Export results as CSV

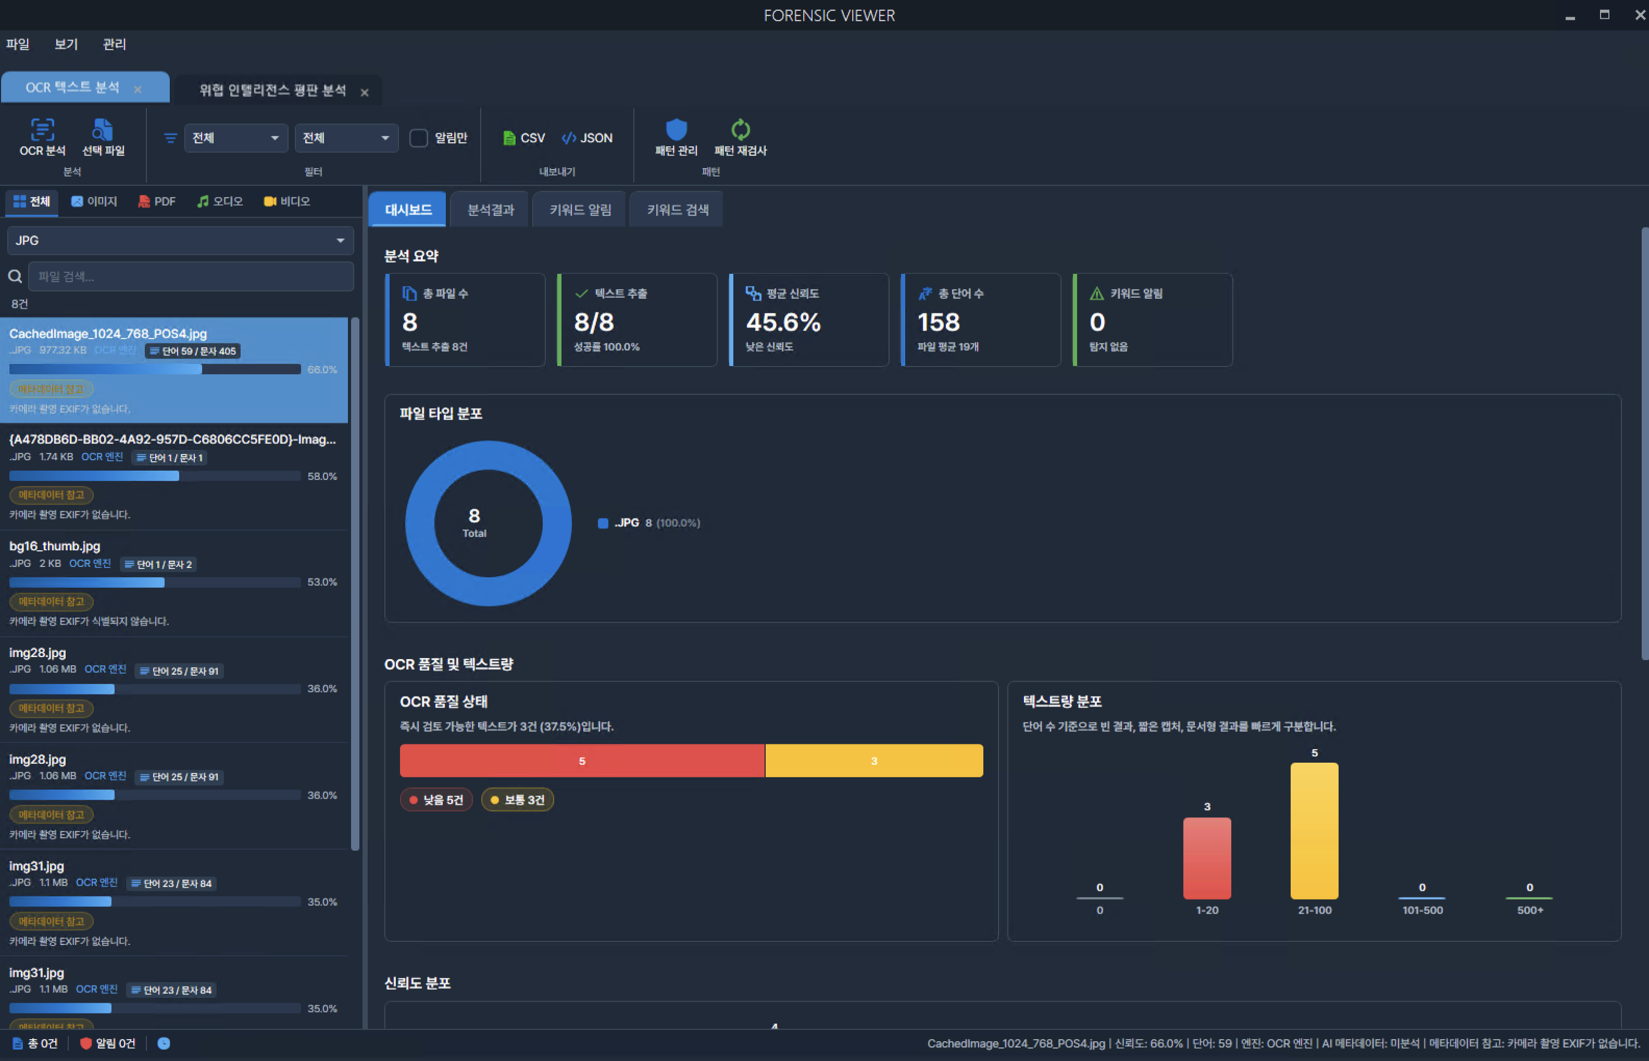[x=523, y=138]
